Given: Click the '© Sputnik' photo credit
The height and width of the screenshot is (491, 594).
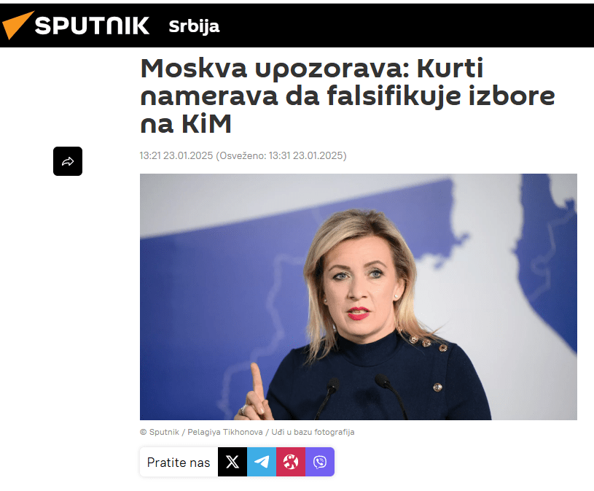Looking at the screenshot, I should pyautogui.click(x=160, y=432).
